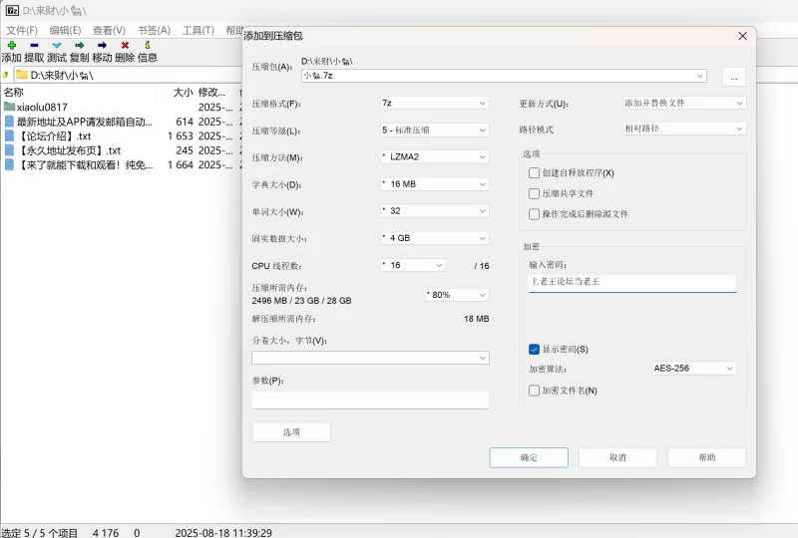Screen dimensions: 798x538
Task: Open 固实数据大小 dropdown showing 4 GB
Action: coord(435,238)
